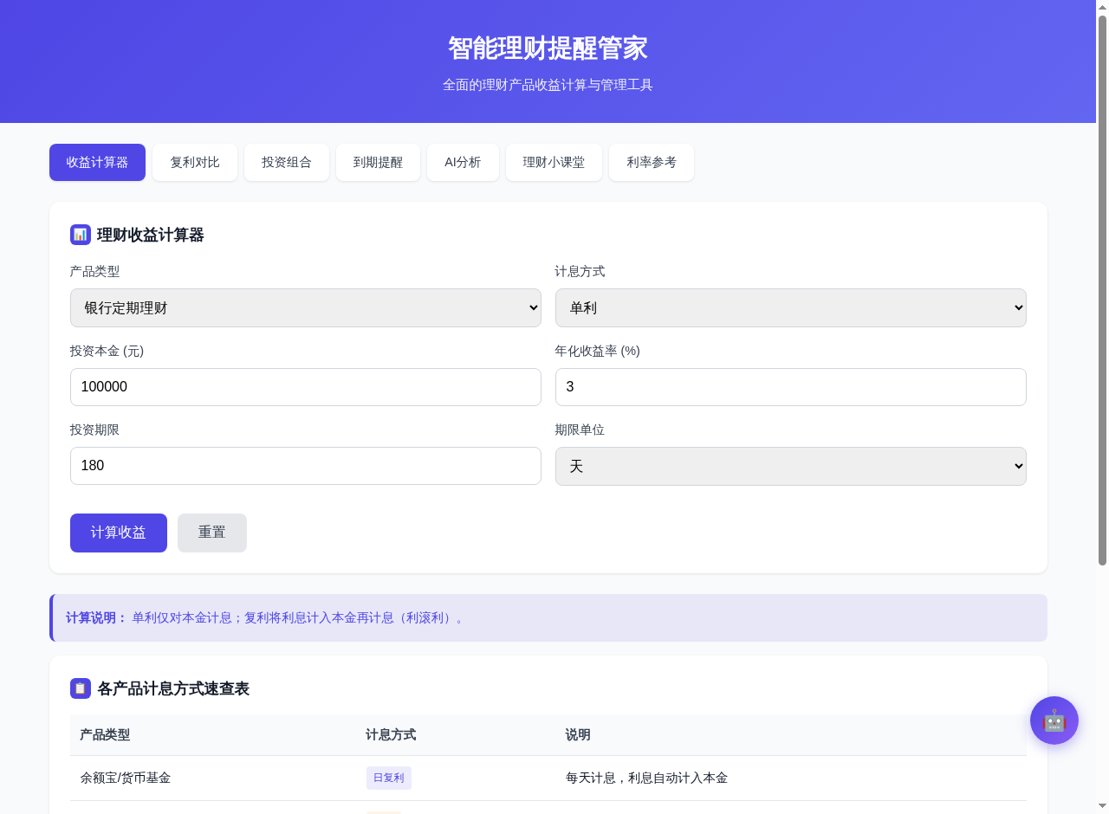
Task: Click the 计算收益 button
Action: pyautogui.click(x=118, y=533)
